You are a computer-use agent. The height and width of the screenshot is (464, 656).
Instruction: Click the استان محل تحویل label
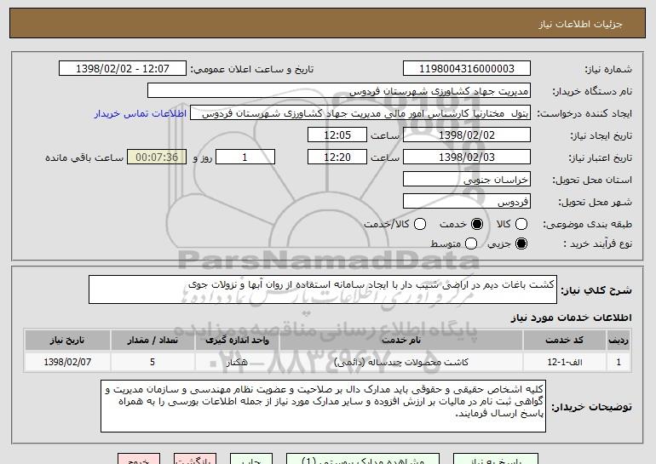(x=592, y=180)
